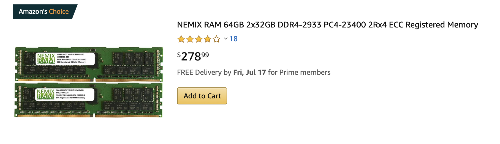Click the bottom RAM module image
This screenshot has height=144, width=500.
pos(88,100)
